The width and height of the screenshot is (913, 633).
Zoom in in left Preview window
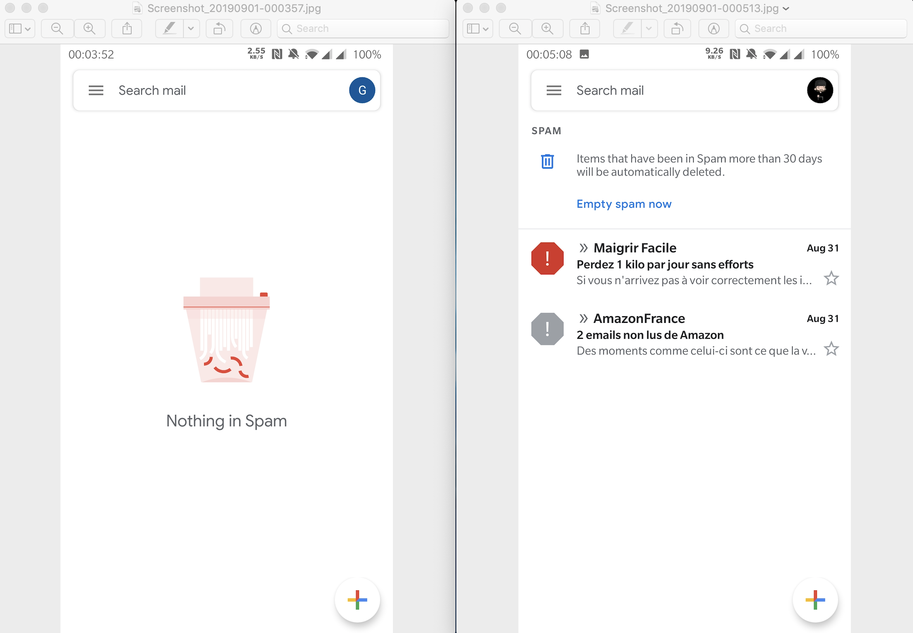[x=89, y=29]
